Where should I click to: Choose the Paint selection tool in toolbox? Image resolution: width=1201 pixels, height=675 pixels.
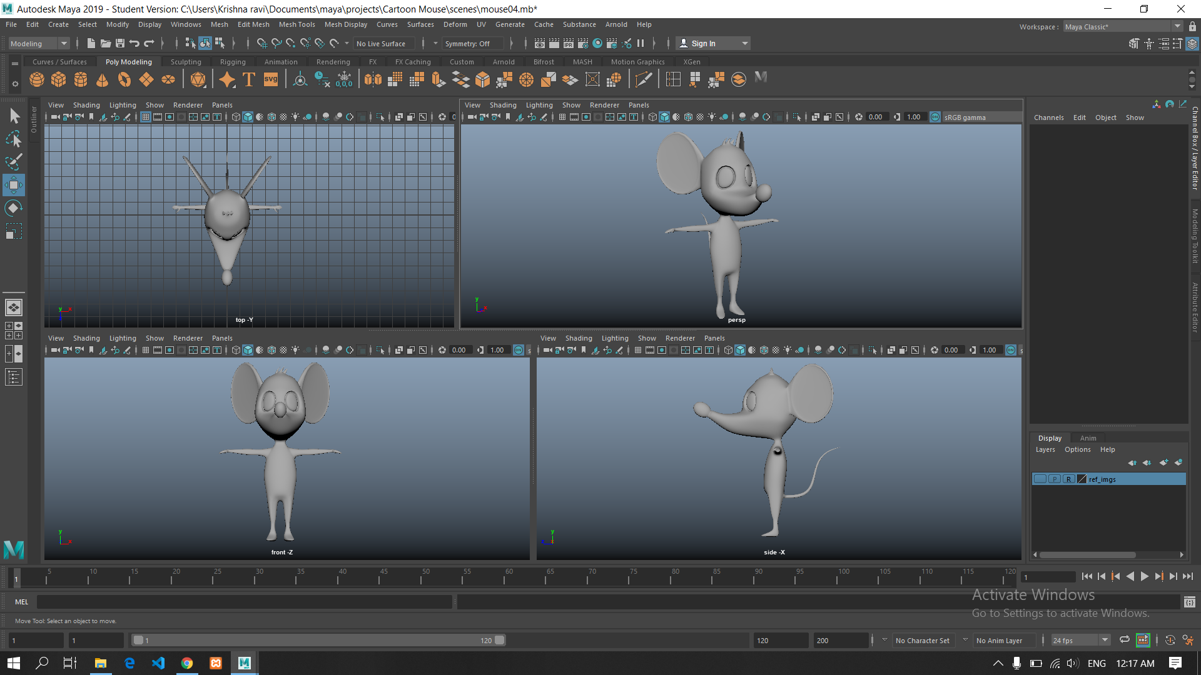tap(14, 162)
